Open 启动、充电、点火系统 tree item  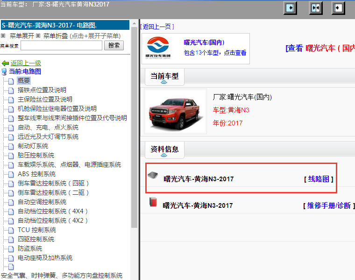48,128
